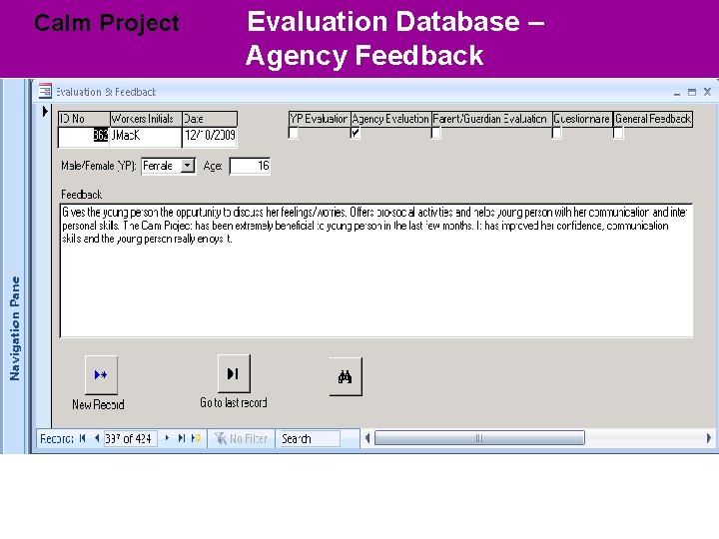Click the 'Go to last record' caption
The image size is (719, 539).
click(x=234, y=403)
